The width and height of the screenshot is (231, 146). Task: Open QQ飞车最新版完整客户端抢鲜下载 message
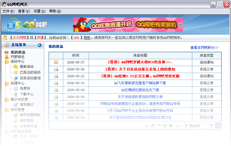coord(140,83)
